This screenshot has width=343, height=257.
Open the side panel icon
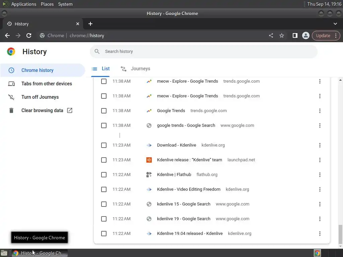point(295,35)
